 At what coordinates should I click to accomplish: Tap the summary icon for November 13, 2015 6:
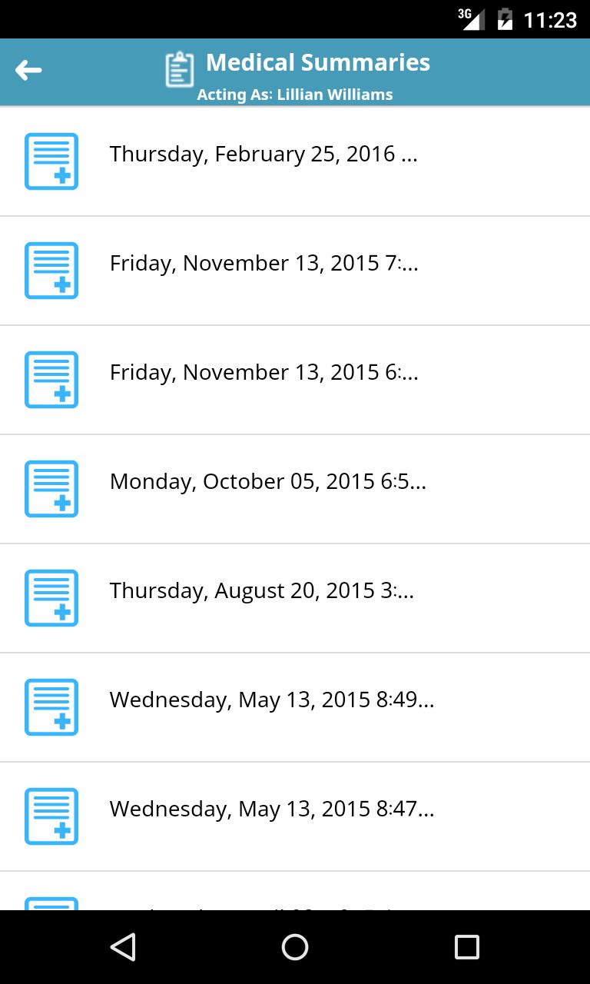pos(51,380)
